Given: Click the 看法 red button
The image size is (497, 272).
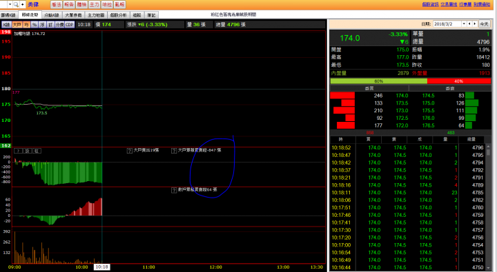Looking at the screenshot, I should pos(57,4).
